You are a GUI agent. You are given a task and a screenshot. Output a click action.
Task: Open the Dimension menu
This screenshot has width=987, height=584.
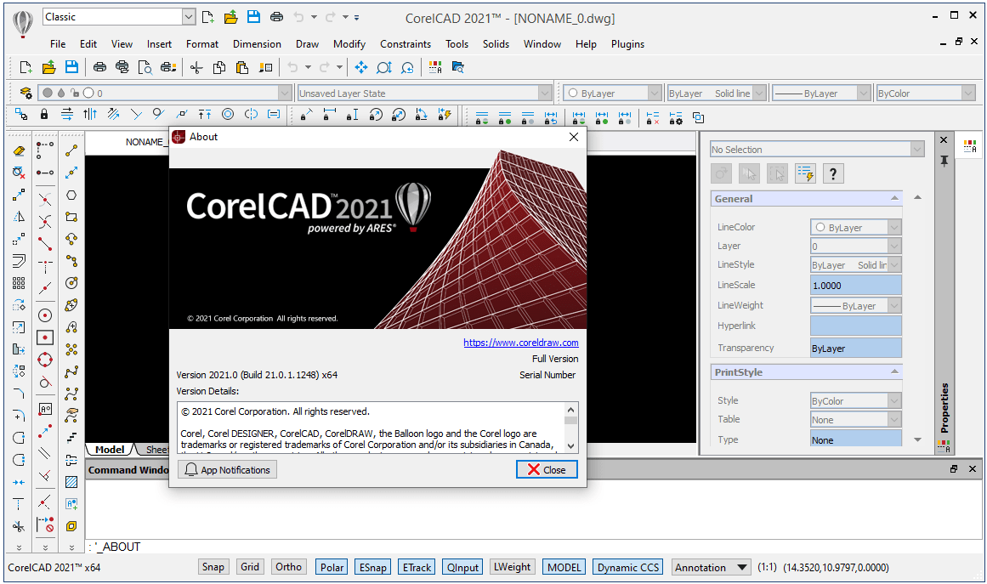pos(257,44)
